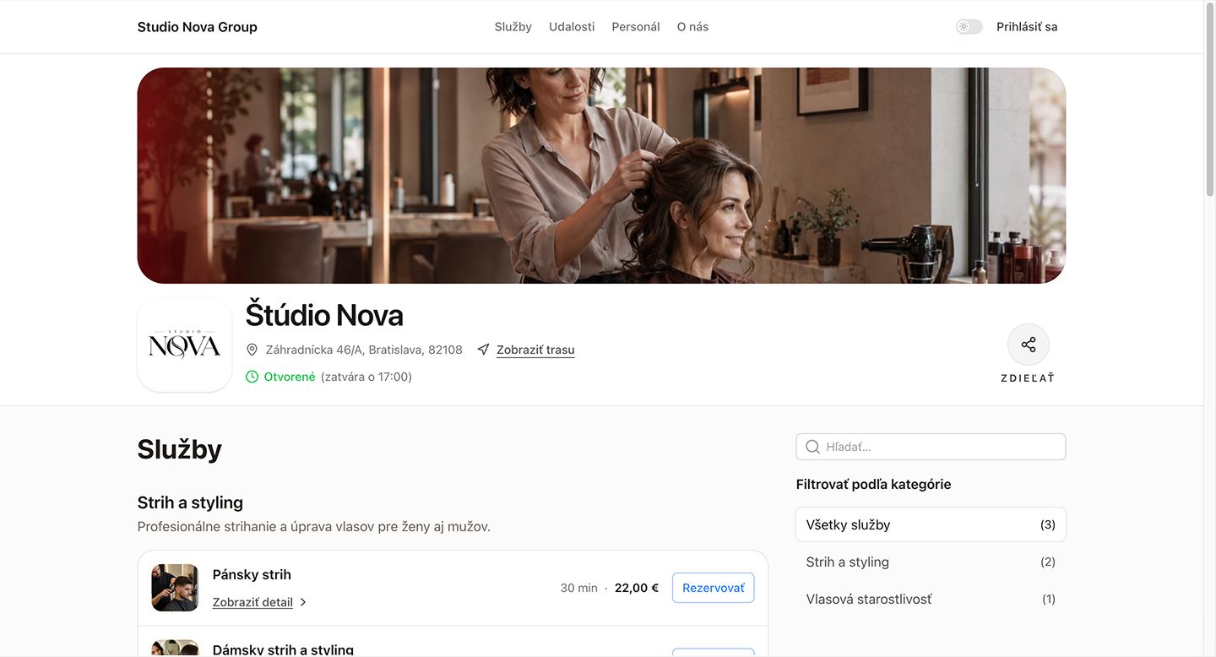Click the green clock icon beside Otvorené
Viewport: 1216px width, 657px height.
(252, 377)
